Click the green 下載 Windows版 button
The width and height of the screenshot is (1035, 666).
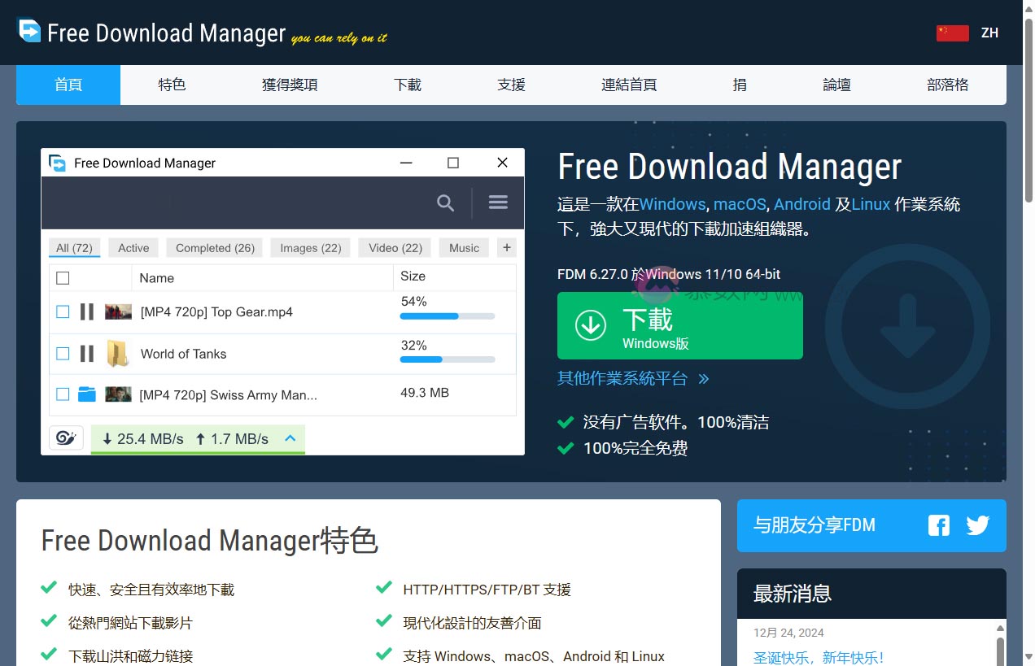[x=679, y=325]
